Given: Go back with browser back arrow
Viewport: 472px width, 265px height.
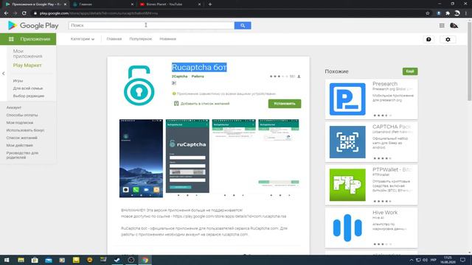Looking at the screenshot, I should click(x=6, y=13).
